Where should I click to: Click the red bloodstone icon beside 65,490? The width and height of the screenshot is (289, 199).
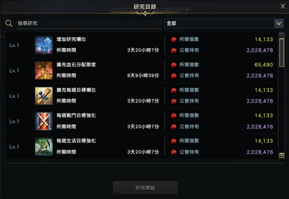point(174,65)
